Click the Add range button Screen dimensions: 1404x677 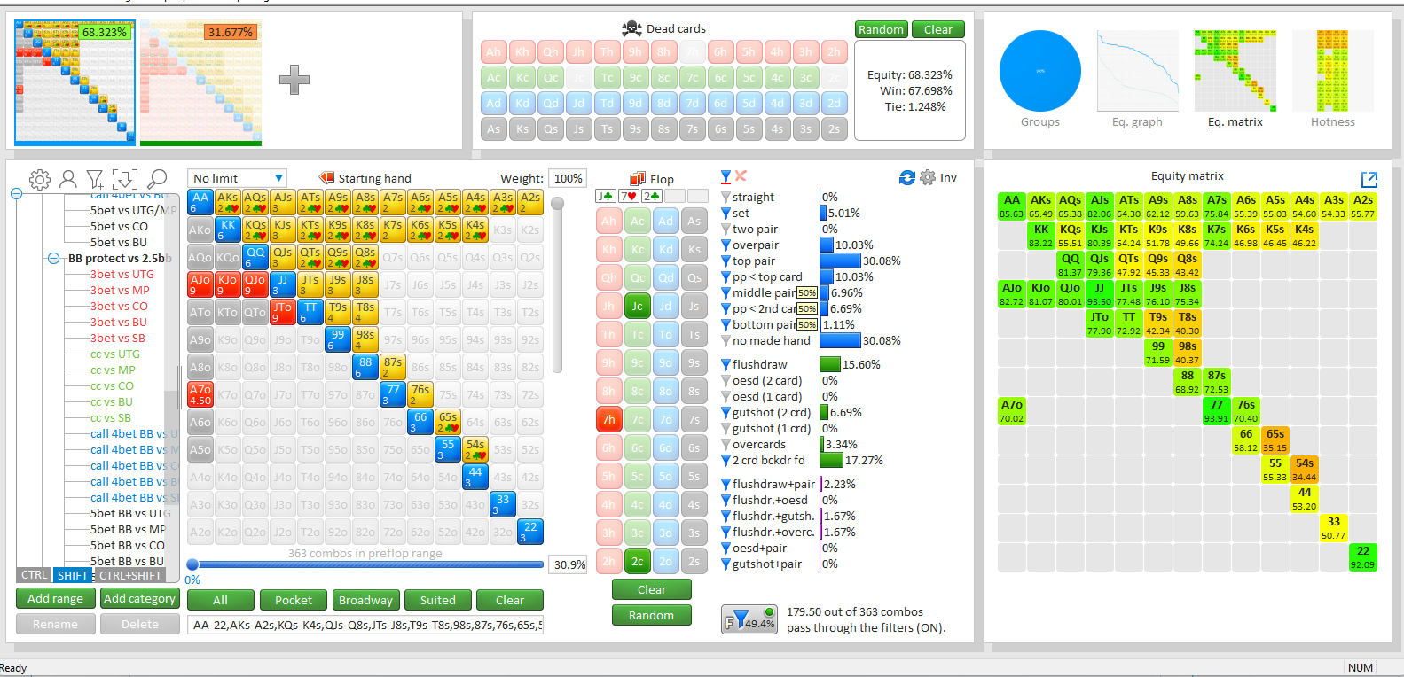click(55, 598)
